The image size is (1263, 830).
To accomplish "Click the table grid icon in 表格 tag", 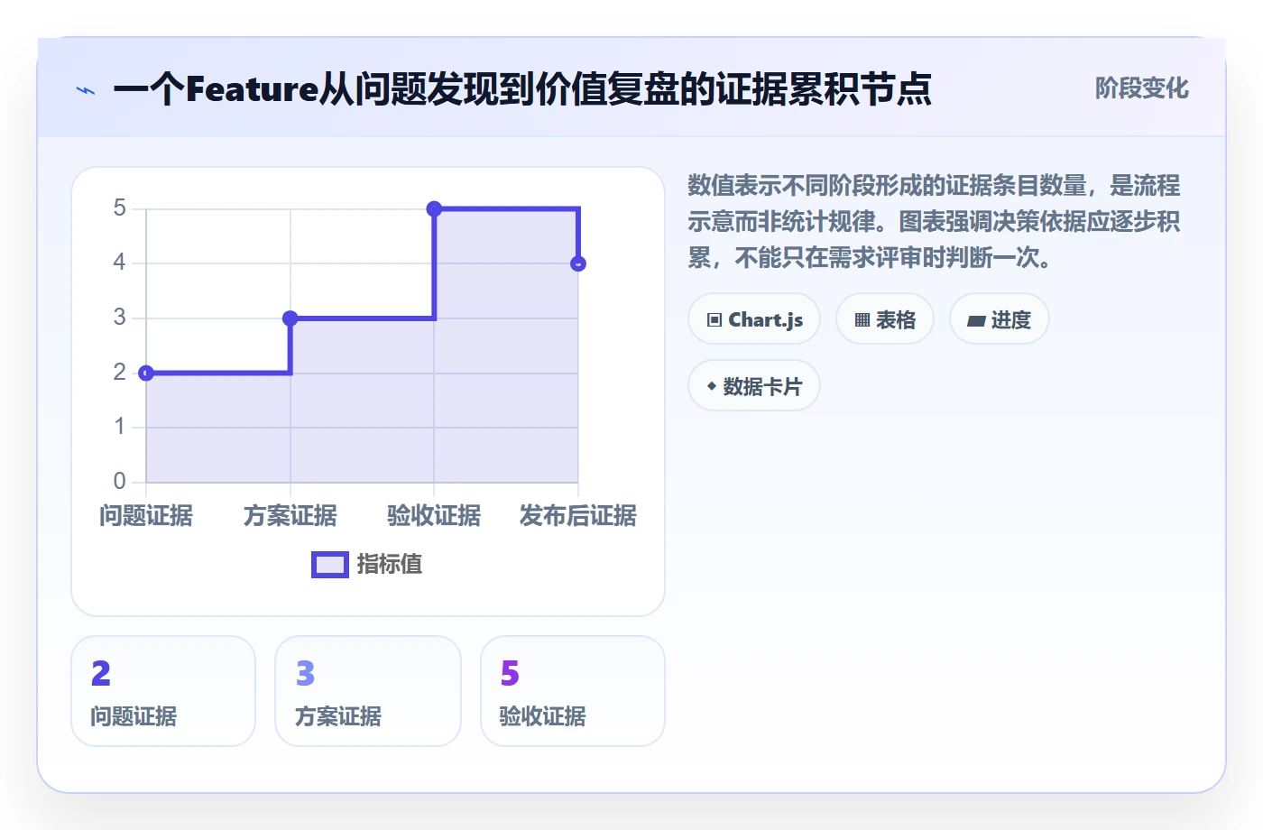I will (862, 320).
